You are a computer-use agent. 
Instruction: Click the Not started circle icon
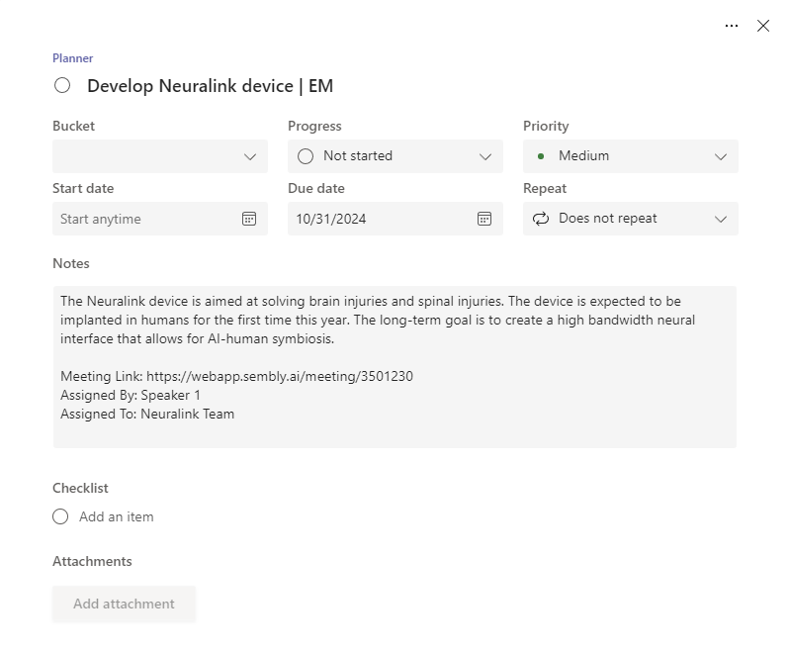click(306, 156)
